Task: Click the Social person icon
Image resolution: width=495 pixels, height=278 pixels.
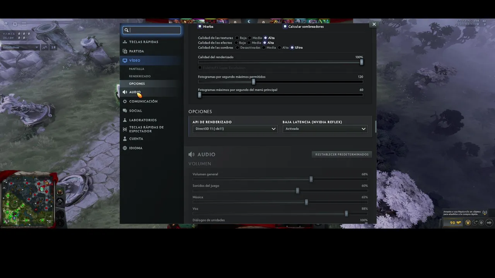Action: pos(125,111)
